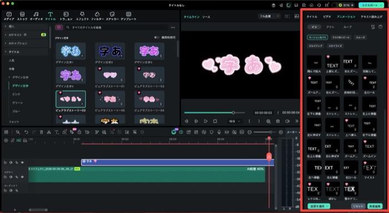Click the image icon at top right of preview
The height and width of the screenshot is (213, 389).
(296, 16)
